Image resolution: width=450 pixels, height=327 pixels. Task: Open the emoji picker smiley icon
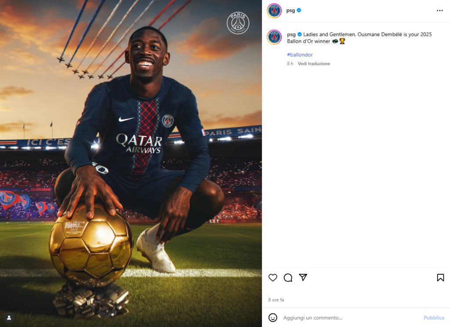pos(272,317)
